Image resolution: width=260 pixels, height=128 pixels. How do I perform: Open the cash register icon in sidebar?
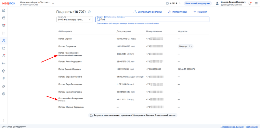(x=4, y=25)
